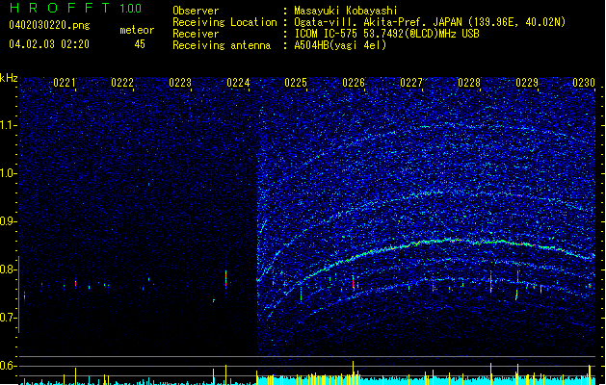Click the 1.0 kHz axis label
The height and width of the screenshot is (385, 606).
9,173
